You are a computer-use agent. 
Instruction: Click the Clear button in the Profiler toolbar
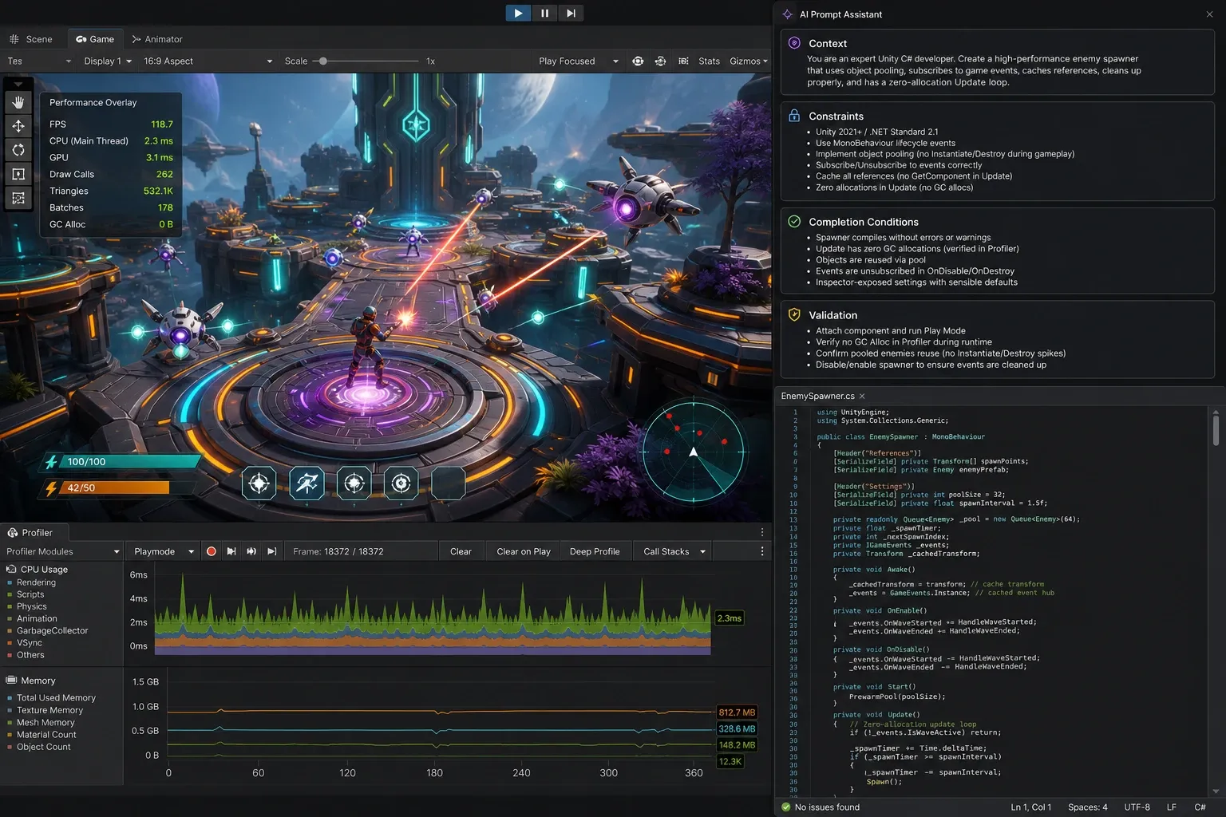point(461,551)
